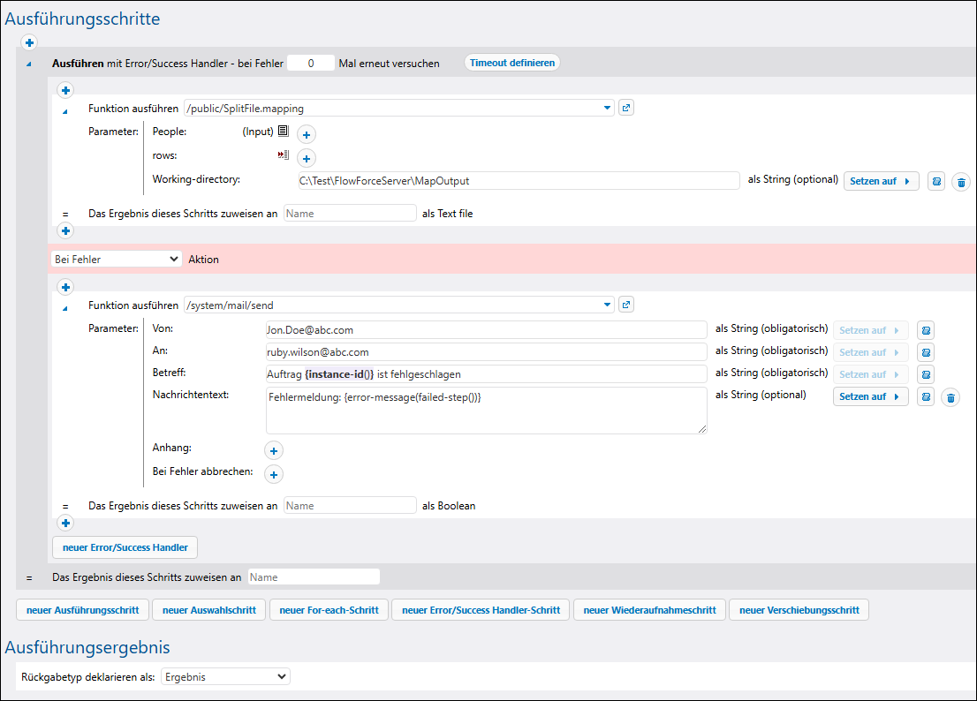Open SplitFile.mapping function via its external link icon
This screenshot has width=977, height=701.
[x=626, y=108]
